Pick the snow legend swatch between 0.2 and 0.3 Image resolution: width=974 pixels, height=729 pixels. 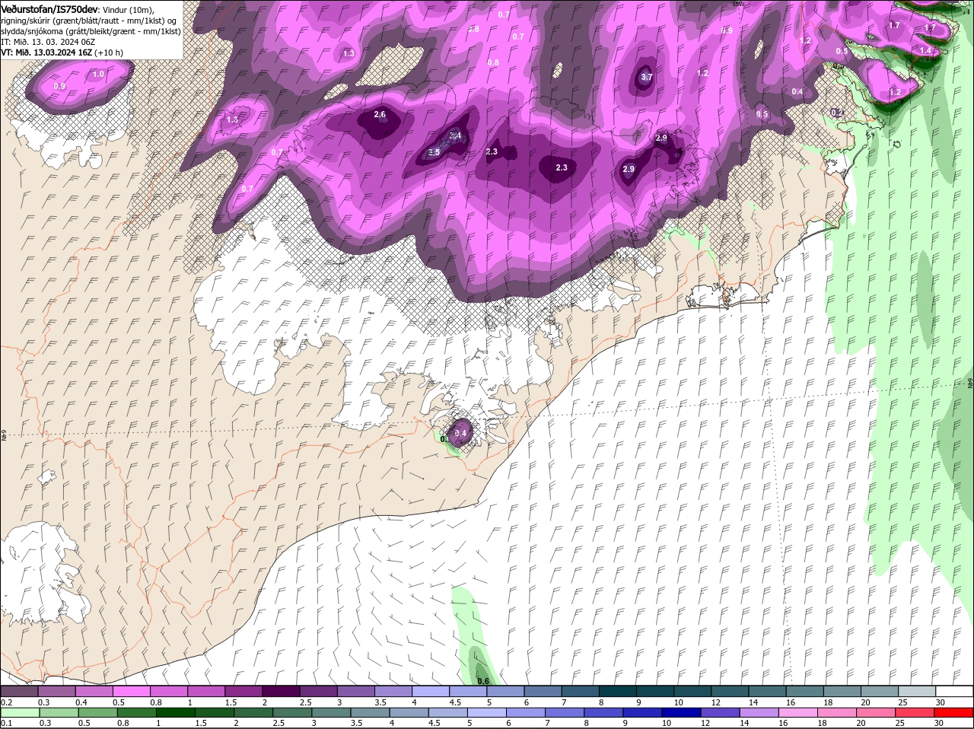click(x=19, y=692)
